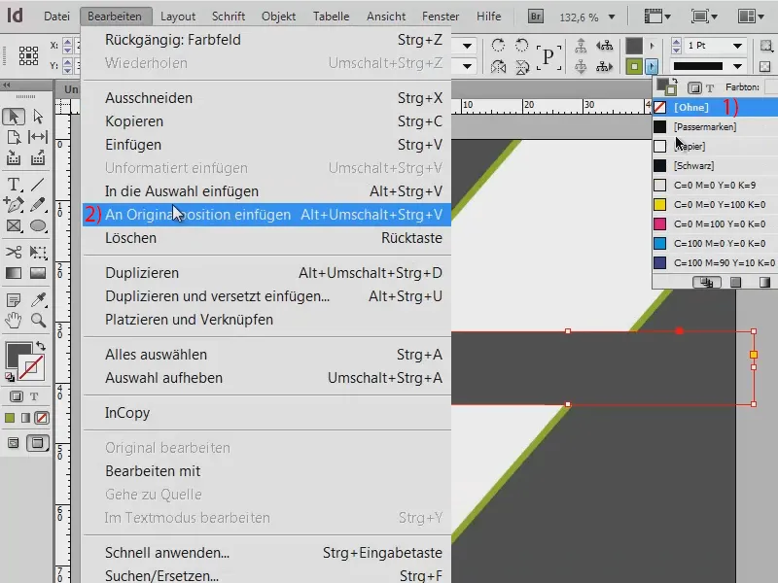Screen dimensions: 778x583
Task: Select the Selection tool (black arrow)
Action: [x=14, y=116]
